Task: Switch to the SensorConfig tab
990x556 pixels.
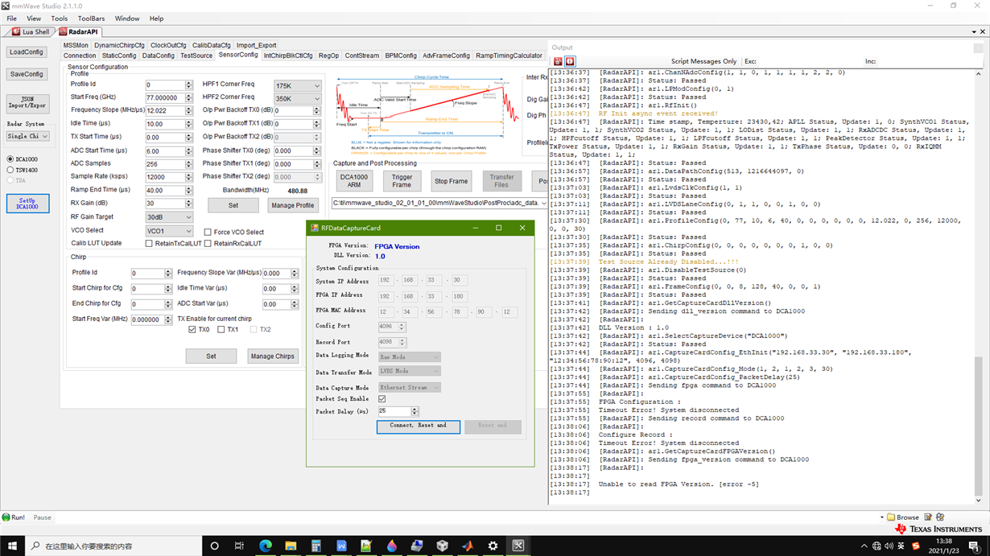Action: 238,56
